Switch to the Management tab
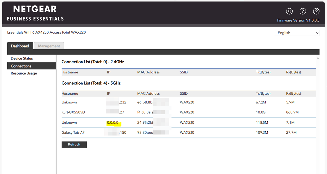The width and height of the screenshot is (327, 174). pyautogui.click(x=49, y=46)
